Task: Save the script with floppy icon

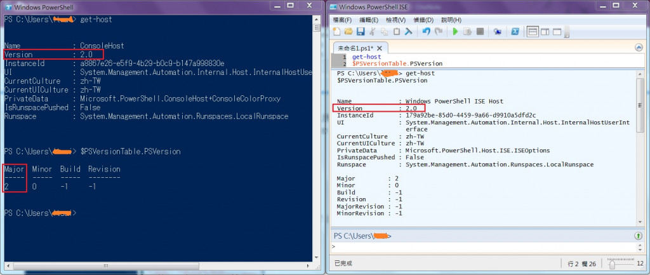Action: (x=361, y=32)
